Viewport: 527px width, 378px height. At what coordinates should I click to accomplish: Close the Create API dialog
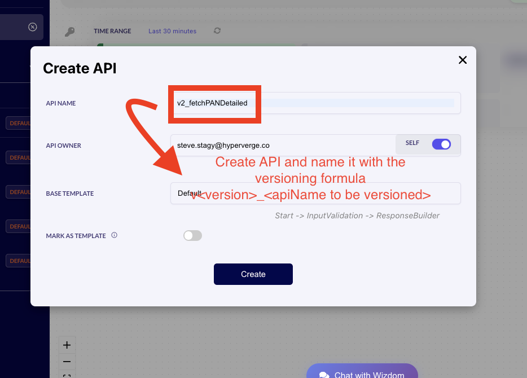point(462,60)
